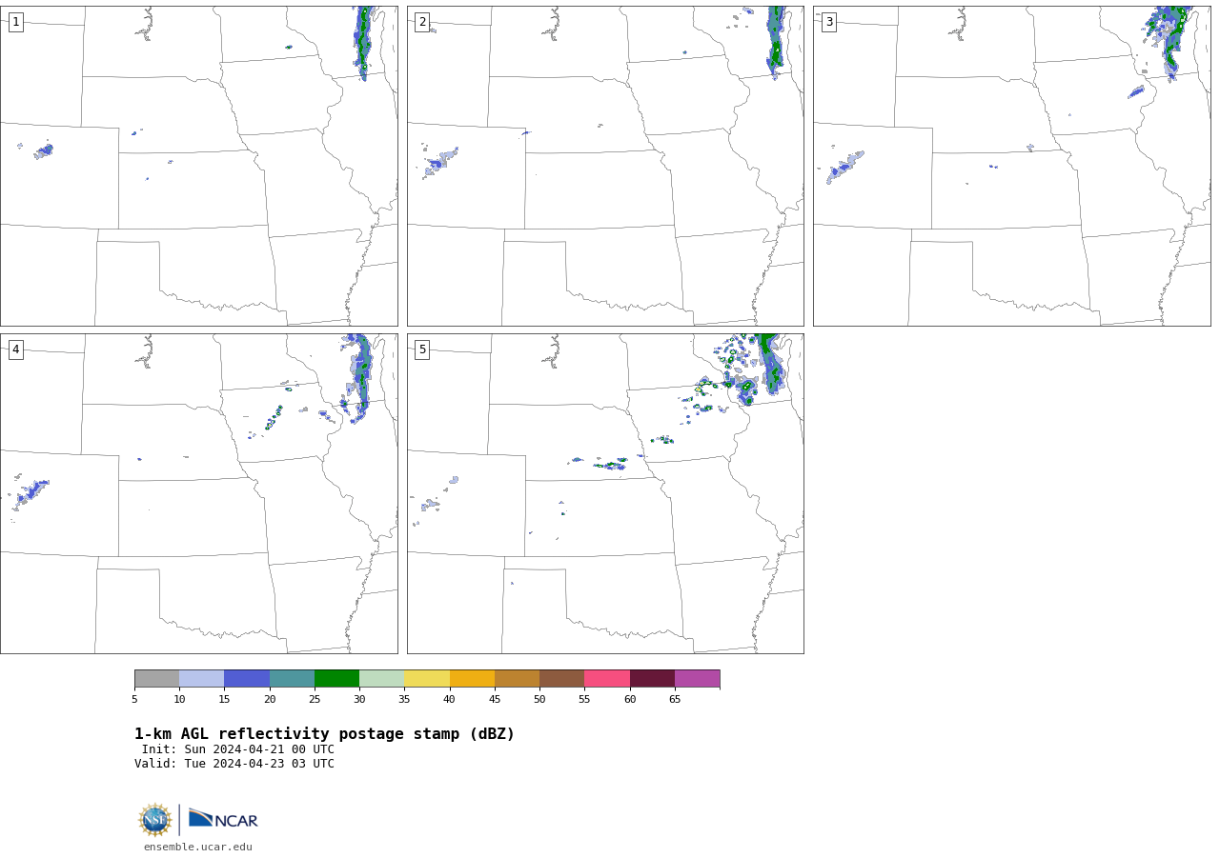Click the NSF logo
The height and width of the screenshot is (858, 1220).
155,820
